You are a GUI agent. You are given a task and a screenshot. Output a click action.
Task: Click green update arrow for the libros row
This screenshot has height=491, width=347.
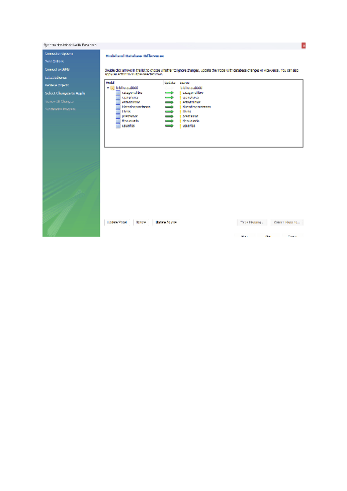click(169, 112)
